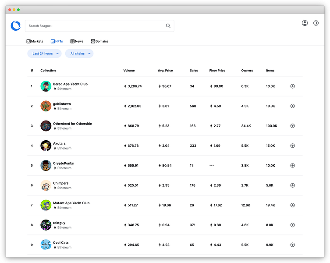
Task: Open the Chimpers collection name
Action: 60,183
